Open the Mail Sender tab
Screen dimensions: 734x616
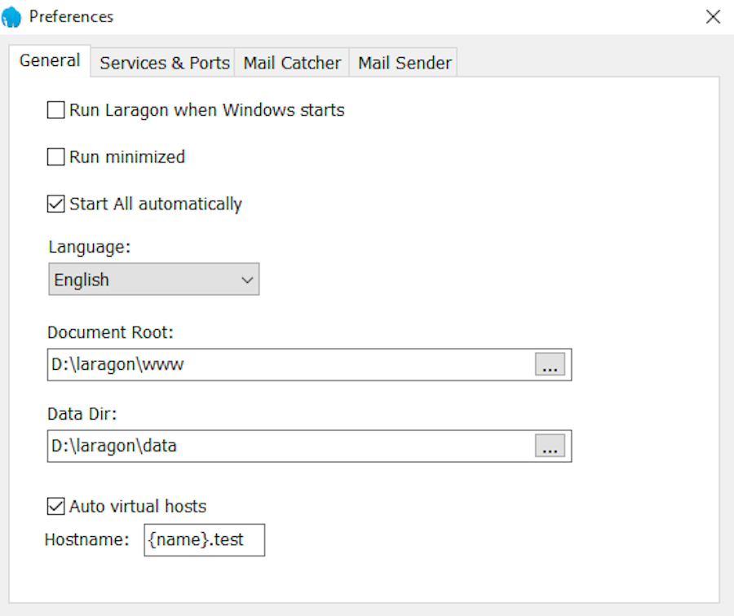click(x=405, y=63)
